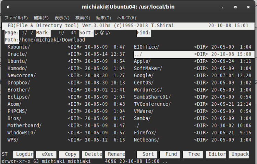This screenshot has height=164, width=257.
Task: Select the Samba/ directory entry
Action: 193,118
